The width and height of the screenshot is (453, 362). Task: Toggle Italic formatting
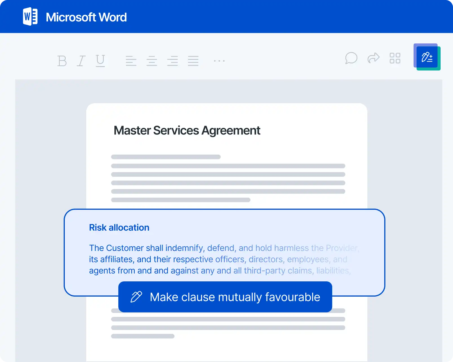tap(81, 61)
